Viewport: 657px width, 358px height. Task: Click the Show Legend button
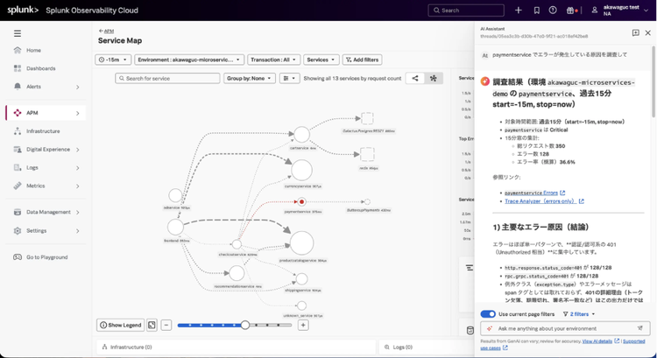(120, 325)
